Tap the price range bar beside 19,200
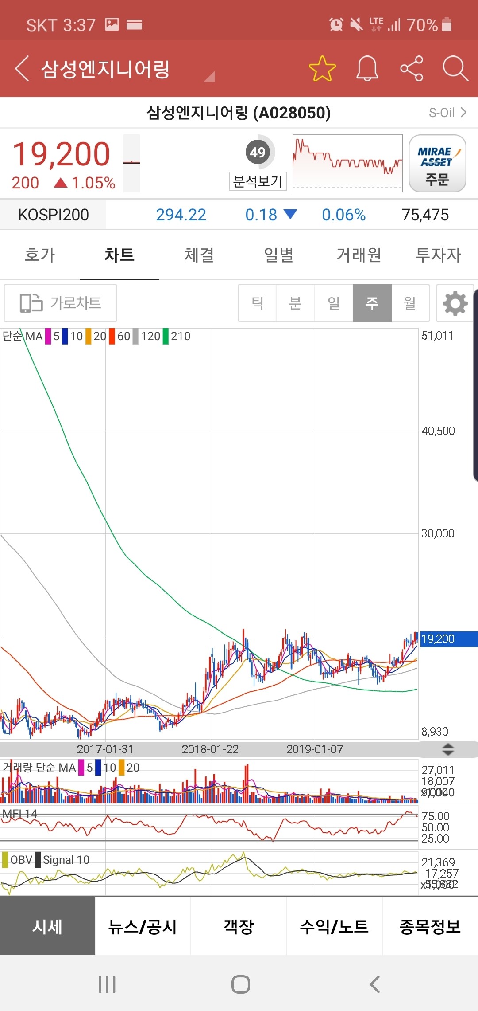Image resolution: width=478 pixels, height=1011 pixels. click(x=131, y=163)
